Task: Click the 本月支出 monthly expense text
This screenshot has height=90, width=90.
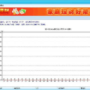Action: (x=18, y=22)
